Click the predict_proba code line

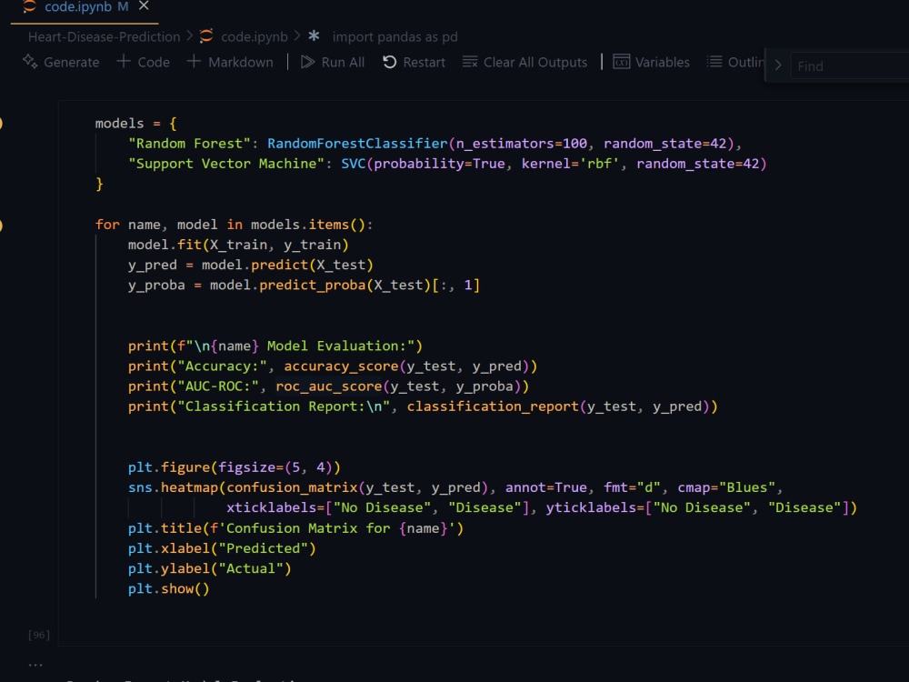pos(304,286)
